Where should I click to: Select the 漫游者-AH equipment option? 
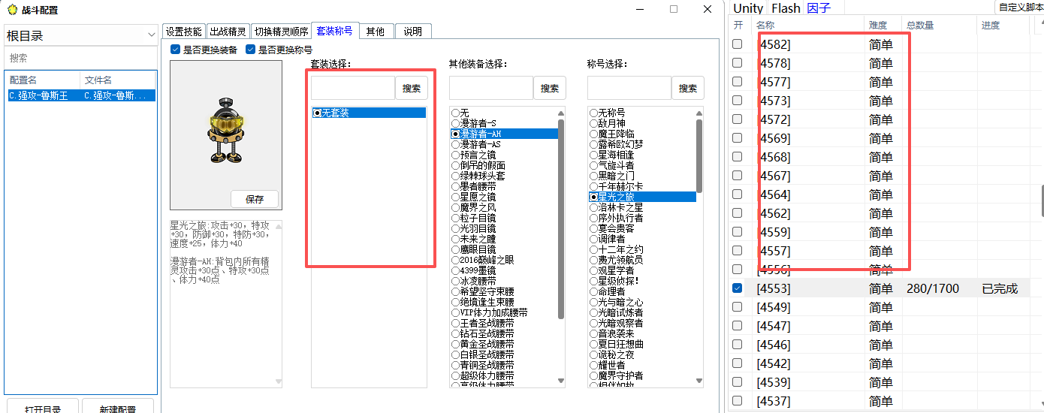pos(504,134)
